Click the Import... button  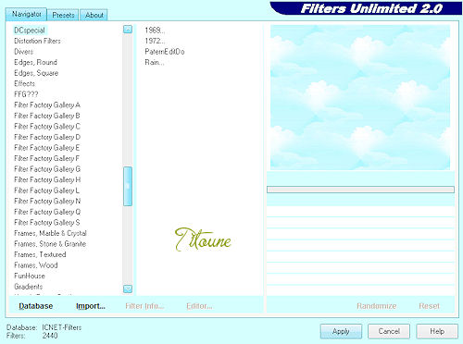pos(91,306)
